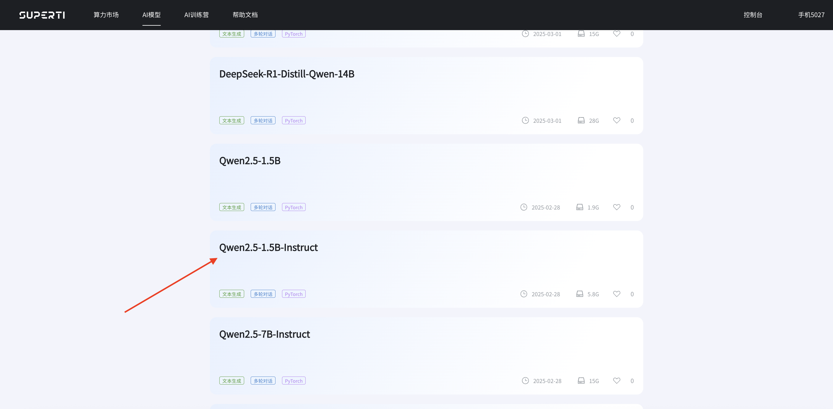Switch to the 算力市场 tab
Viewport: 833px width, 409px height.
tap(106, 15)
